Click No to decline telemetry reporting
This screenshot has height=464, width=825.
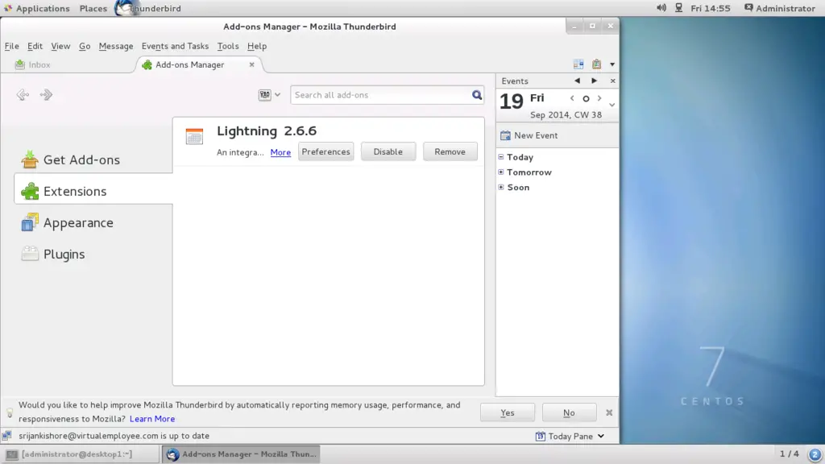(x=569, y=412)
